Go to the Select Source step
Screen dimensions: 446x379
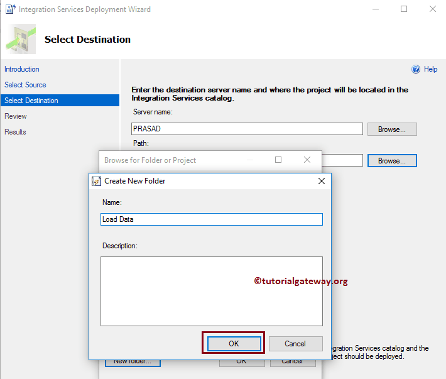[x=25, y=85]
